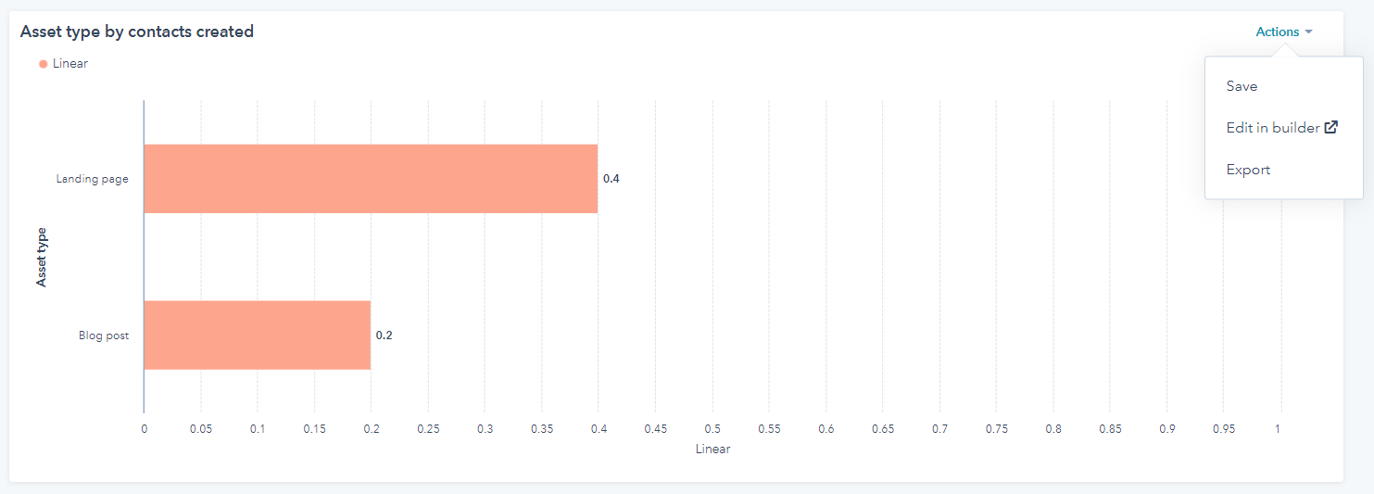Open the Actions dropdown menu
This screenshot has width=1374, height=494.
tap(1284, 32)
